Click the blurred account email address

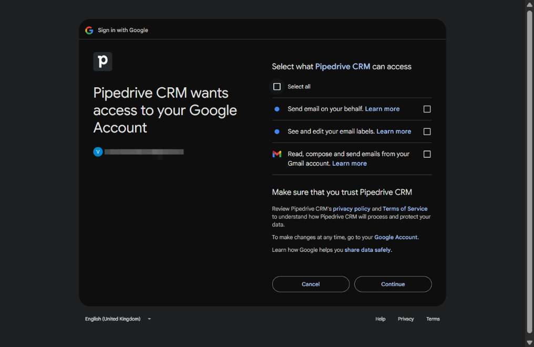click(x=144, y=152)
